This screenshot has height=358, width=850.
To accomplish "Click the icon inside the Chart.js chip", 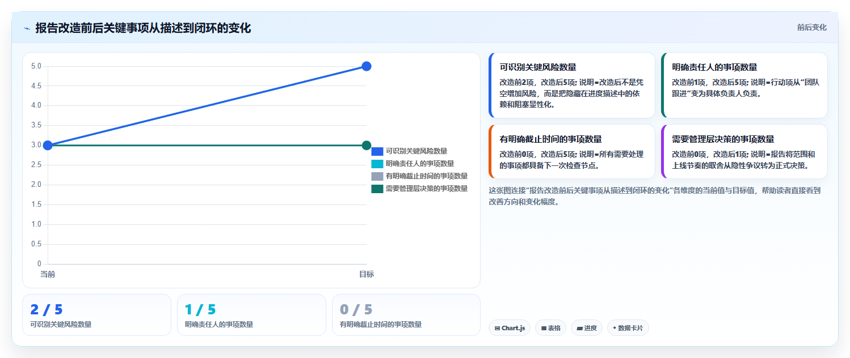I will coord(497,328).
